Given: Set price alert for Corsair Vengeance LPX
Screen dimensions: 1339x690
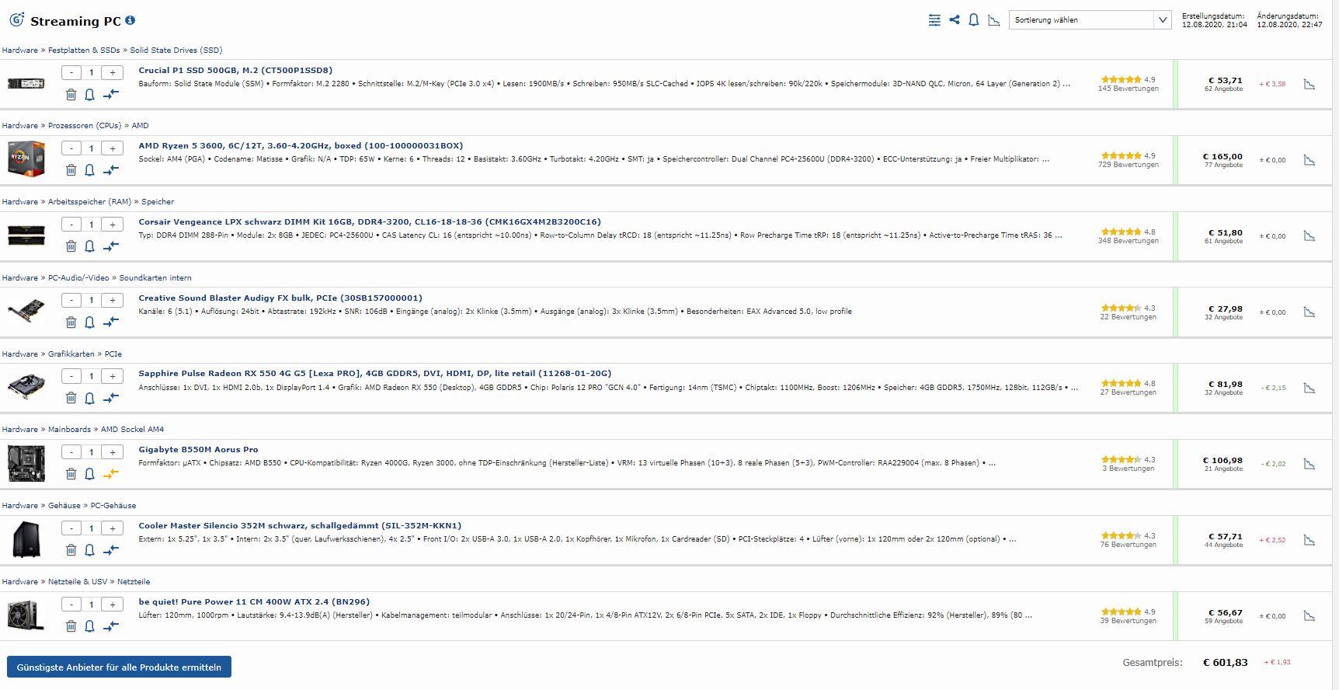Looking at the screenshot, I should point(89,246).
